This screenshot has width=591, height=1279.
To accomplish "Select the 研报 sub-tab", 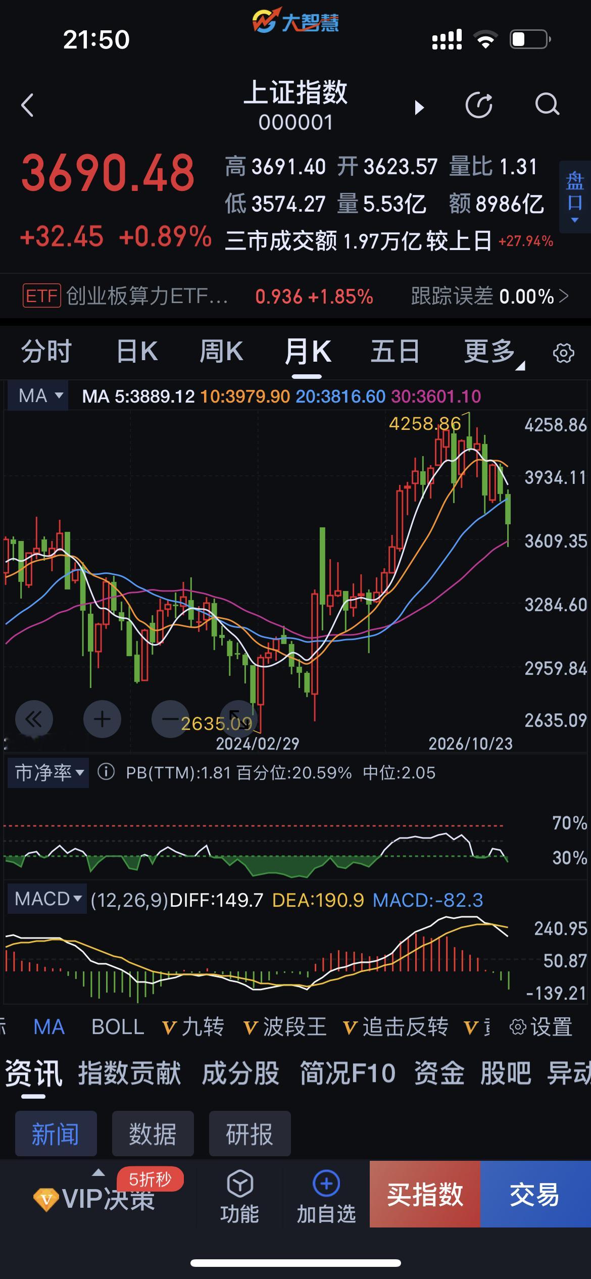I will pos(250,1134).
